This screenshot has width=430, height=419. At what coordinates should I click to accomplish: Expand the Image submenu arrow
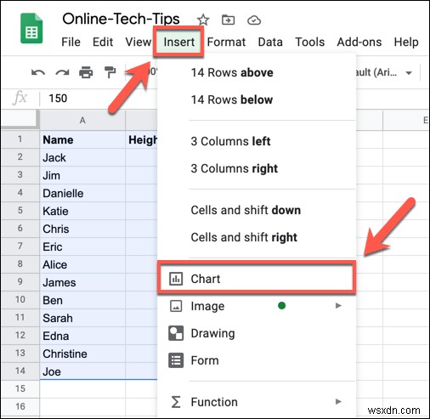tap(338, 306)
